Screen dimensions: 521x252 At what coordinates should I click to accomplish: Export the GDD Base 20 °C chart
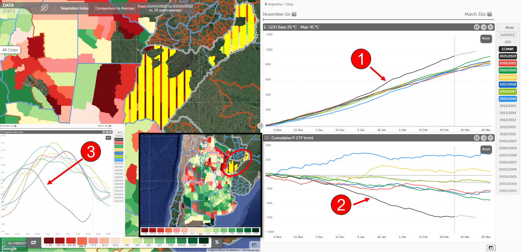[x=477, y=27]
